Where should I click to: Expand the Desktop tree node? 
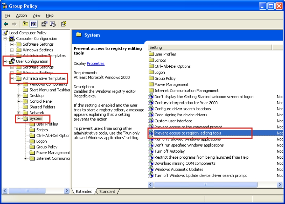click(x=19, y=96)
